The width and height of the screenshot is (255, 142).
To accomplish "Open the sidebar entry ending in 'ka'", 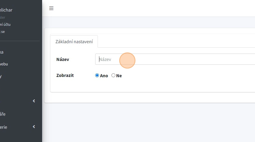I will pos(2,52).
